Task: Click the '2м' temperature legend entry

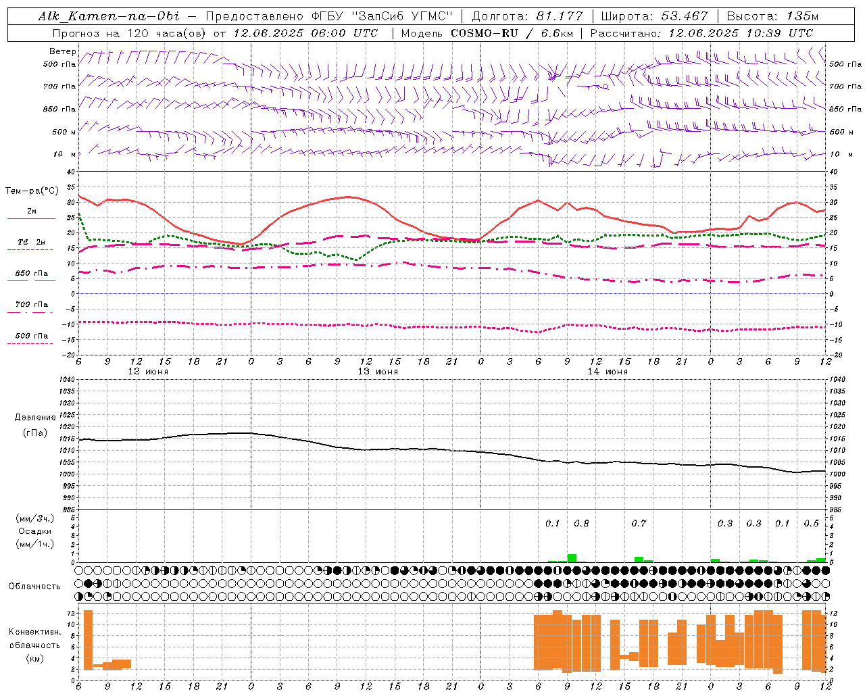Action: click(x=32, y=212)
